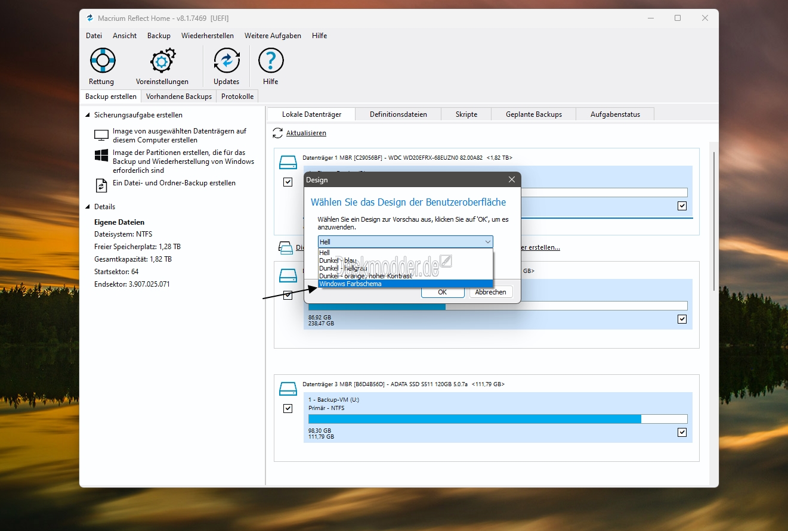This screenshot has width=788, height=531.
Task: Select Datenträger 1 WDC header text
Action: [407, 158]
